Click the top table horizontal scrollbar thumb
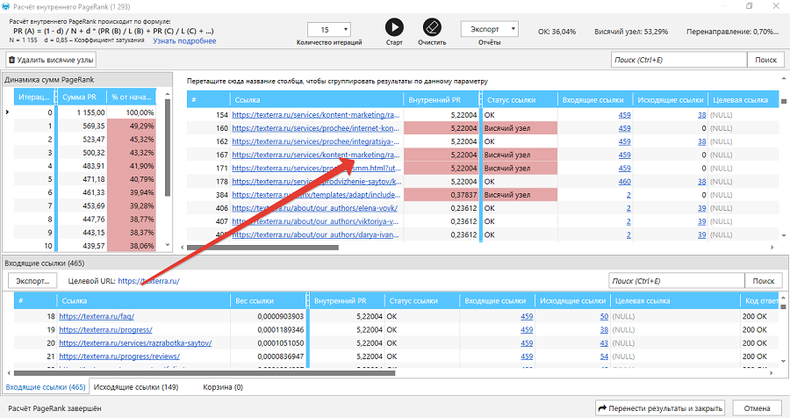The height and width of the screenshot is (418, 790). pyautogui.click(x=262, y=247)
